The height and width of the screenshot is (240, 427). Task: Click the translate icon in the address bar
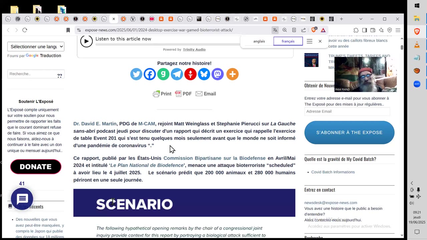pyautogui.click(x=275, y=30)
